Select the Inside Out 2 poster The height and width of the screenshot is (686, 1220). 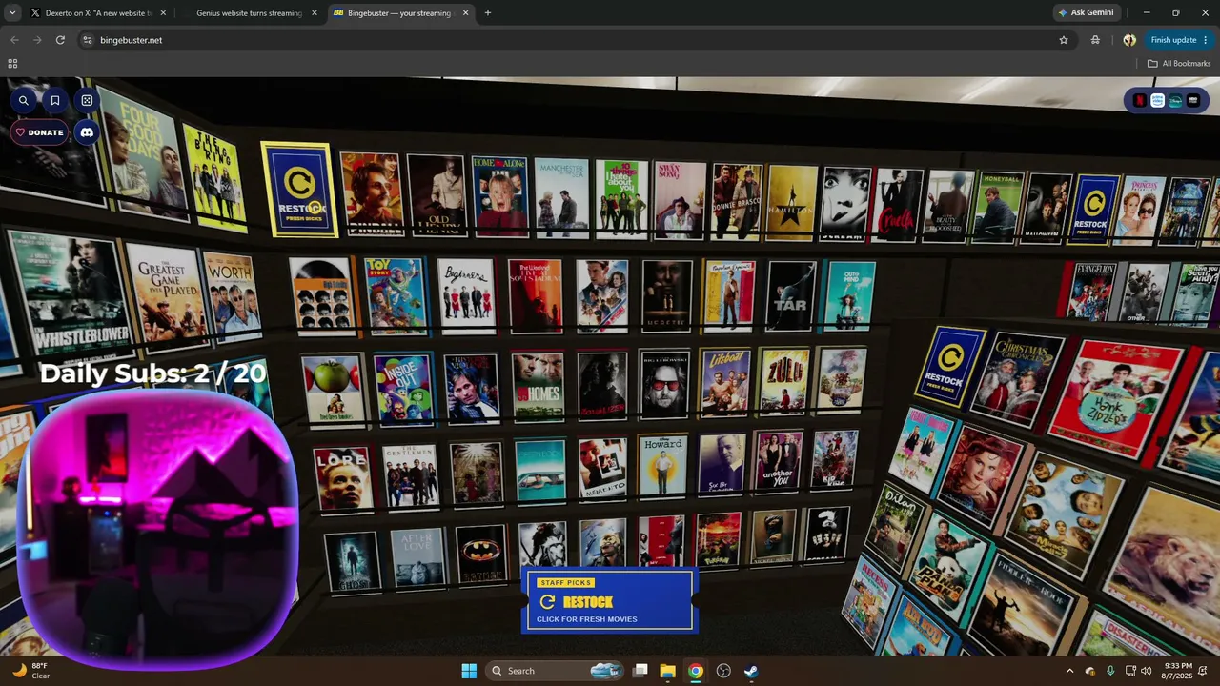[403, 391]
